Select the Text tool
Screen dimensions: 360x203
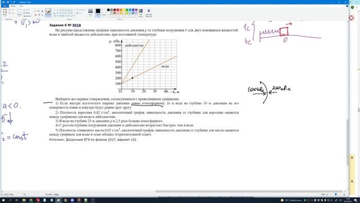[42, 11]
